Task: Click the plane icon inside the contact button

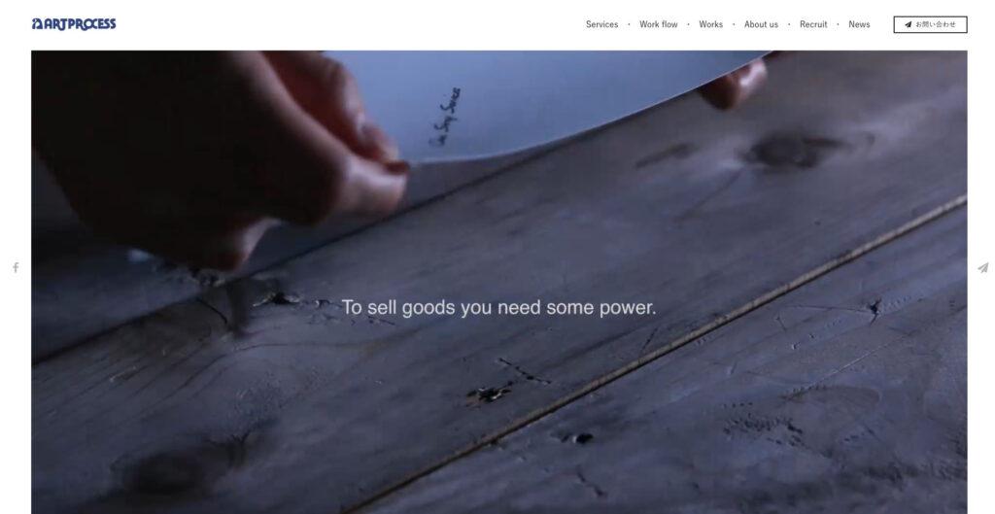Action: tap(909, 24)
